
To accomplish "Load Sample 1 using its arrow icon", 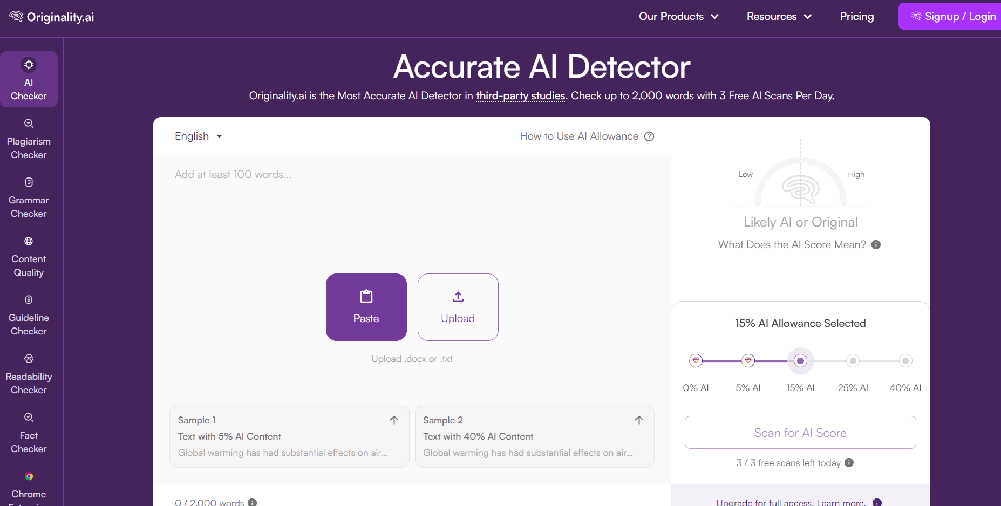I will 394,420.
